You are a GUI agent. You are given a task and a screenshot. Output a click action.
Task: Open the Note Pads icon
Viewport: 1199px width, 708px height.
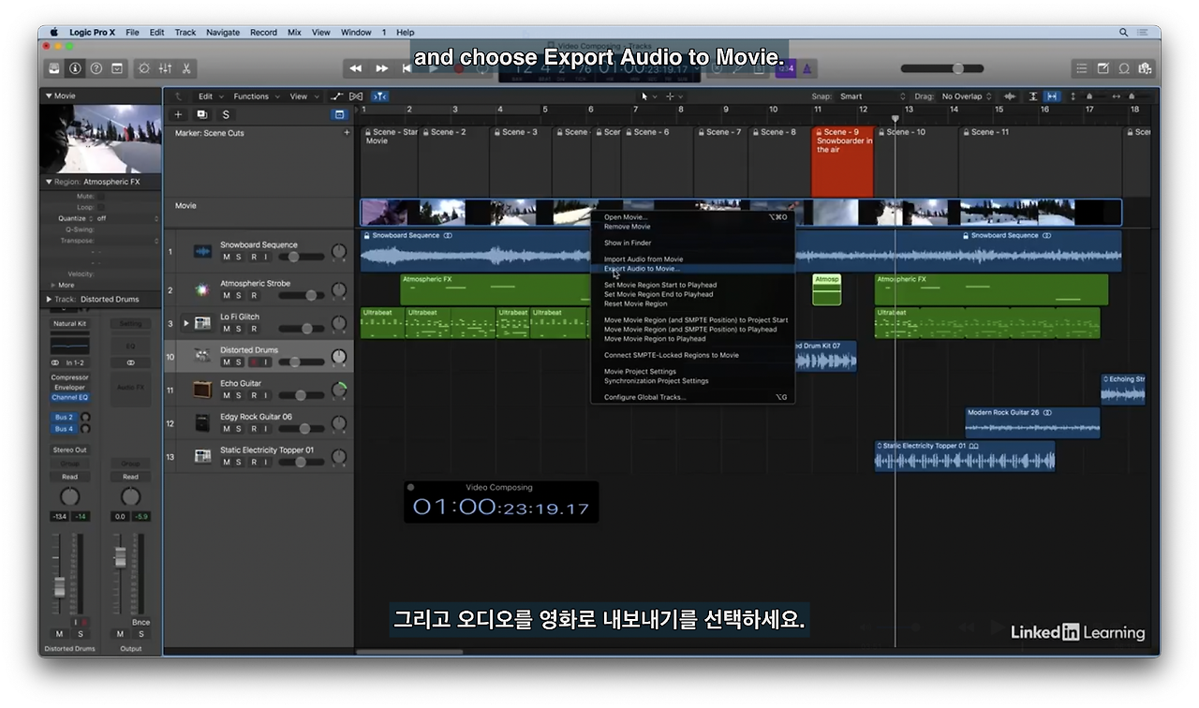[x=1103, y=68]
